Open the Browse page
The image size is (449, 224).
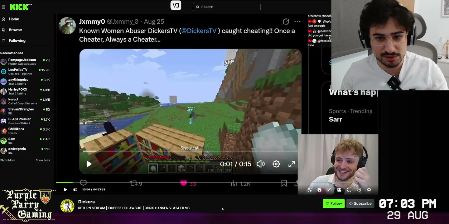pos(12,30)
